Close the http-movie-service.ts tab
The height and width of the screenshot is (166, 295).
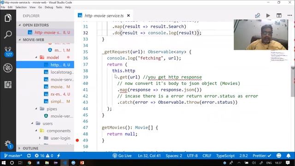129,16
